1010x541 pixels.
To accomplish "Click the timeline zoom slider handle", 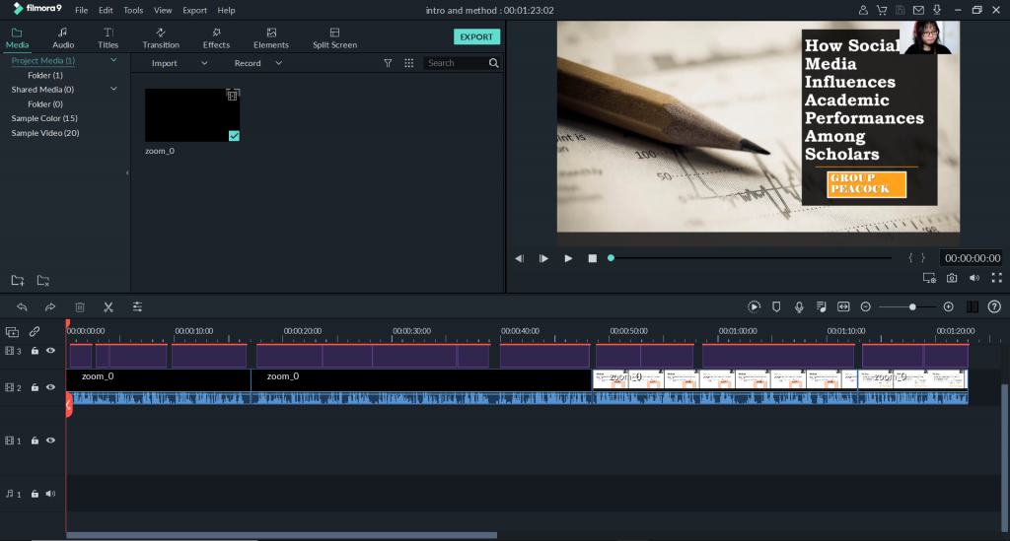I will pyautogui.click(x=912, y=307).
